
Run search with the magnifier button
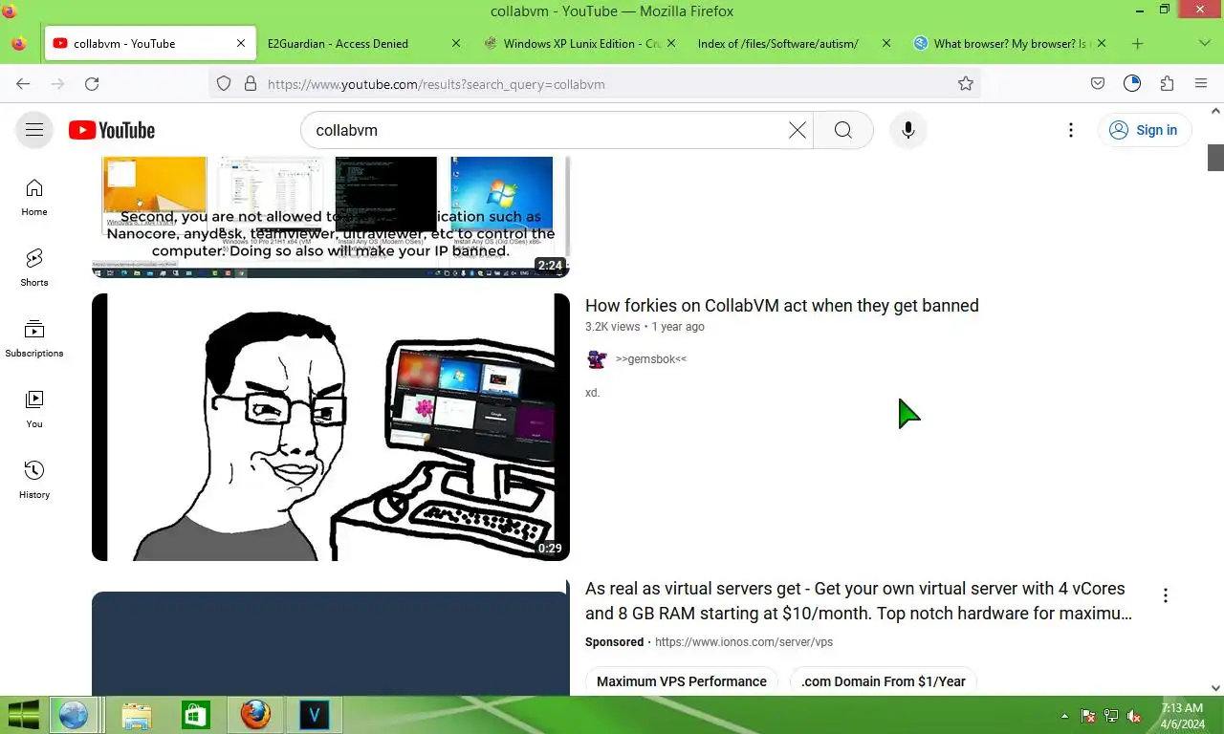(842, 130)
